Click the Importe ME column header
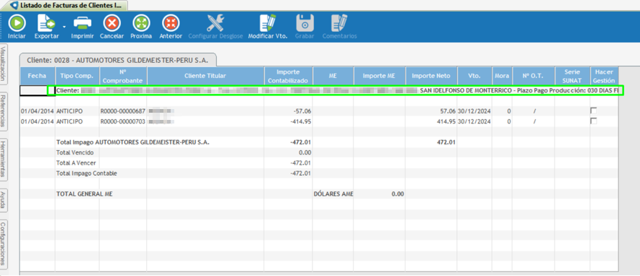The image size is (640, 276). pos(379,76)
